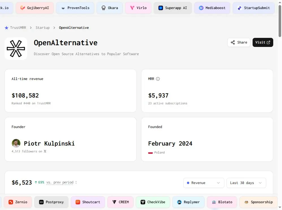Click Piotr Kulpinski's avatar photo
This screenshot has width=282, height=210.
[16, 143]
